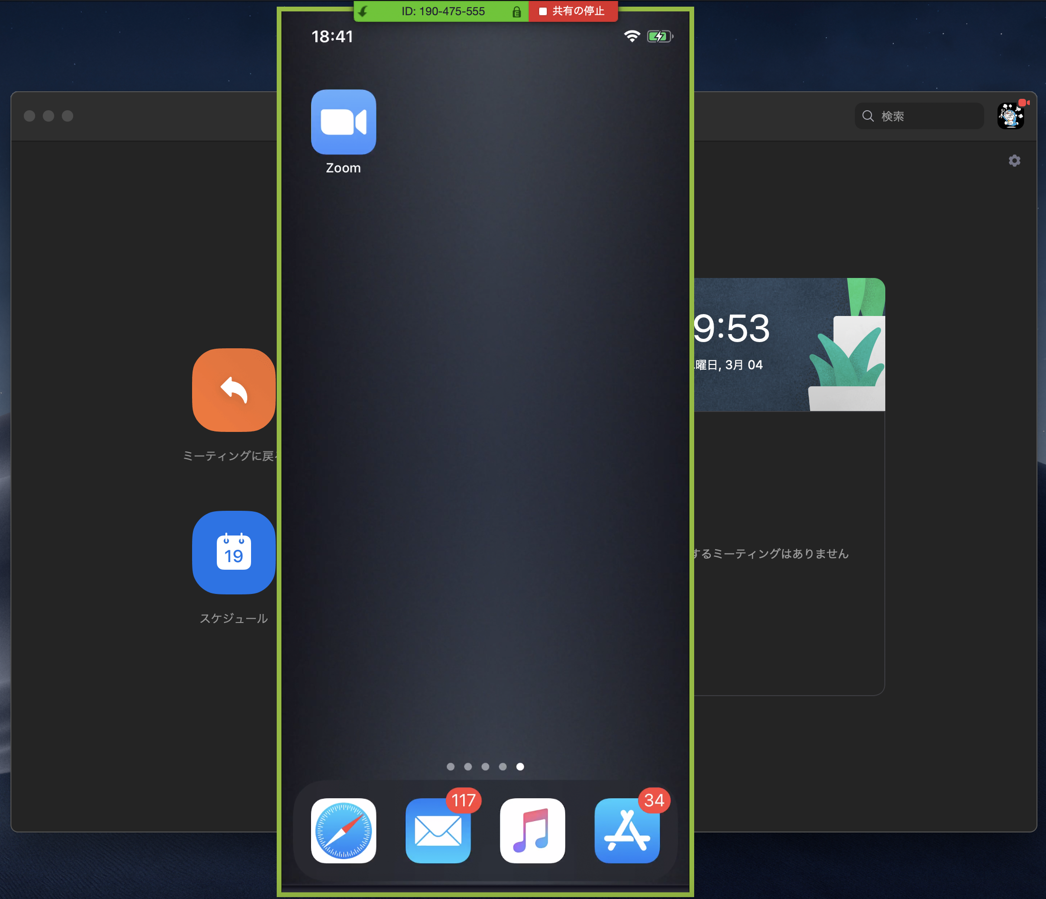Click the profile avatar in Zoom window
Screen dimensions: 1046x899
[1011, 115]
